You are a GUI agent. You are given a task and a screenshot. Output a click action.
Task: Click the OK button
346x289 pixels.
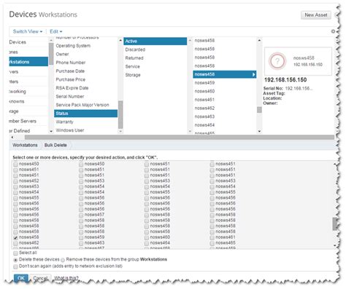[x=21, y=278]
